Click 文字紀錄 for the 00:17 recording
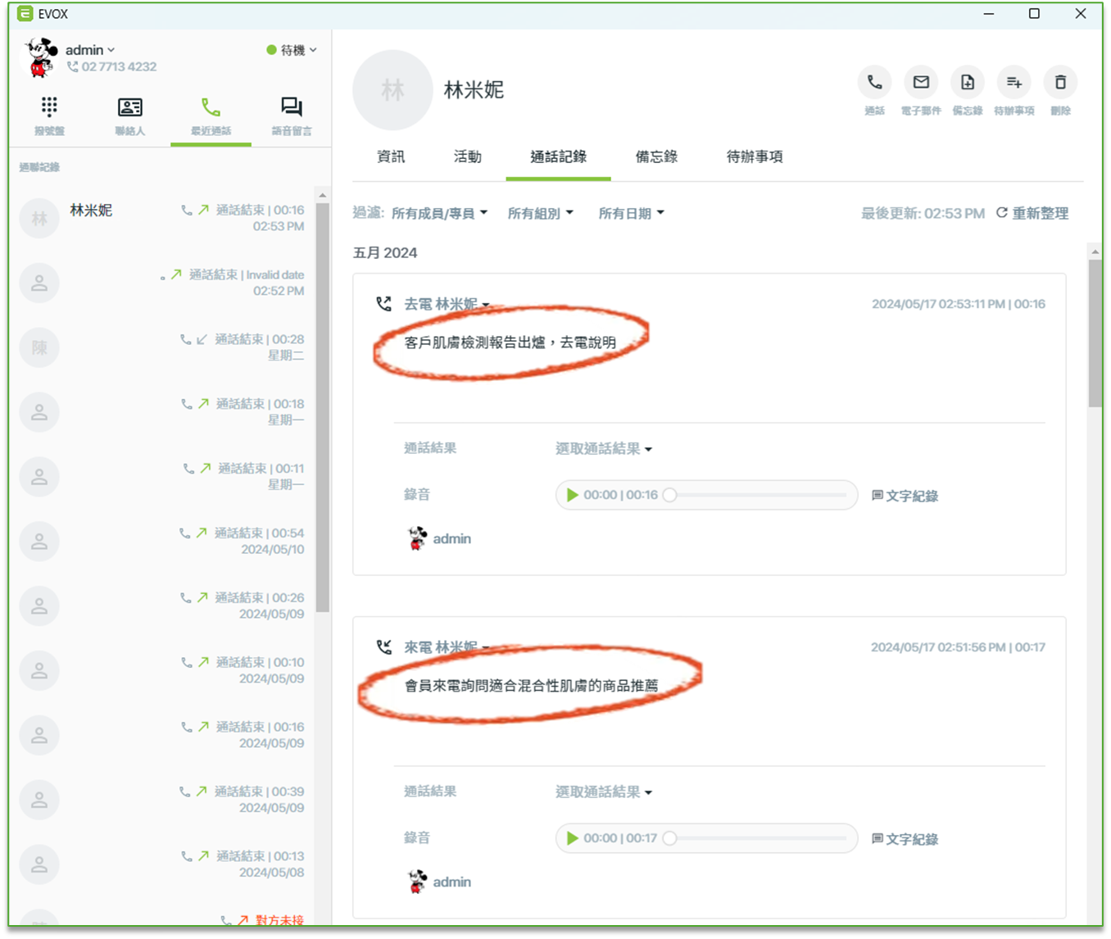Image resolution: width=1111 pixels, height=939 pixels. coord(905,839)
